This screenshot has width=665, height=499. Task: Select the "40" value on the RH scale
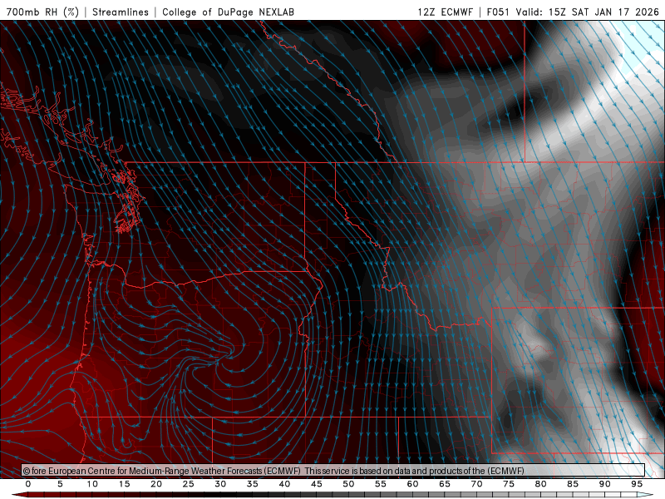coord(284,484)
